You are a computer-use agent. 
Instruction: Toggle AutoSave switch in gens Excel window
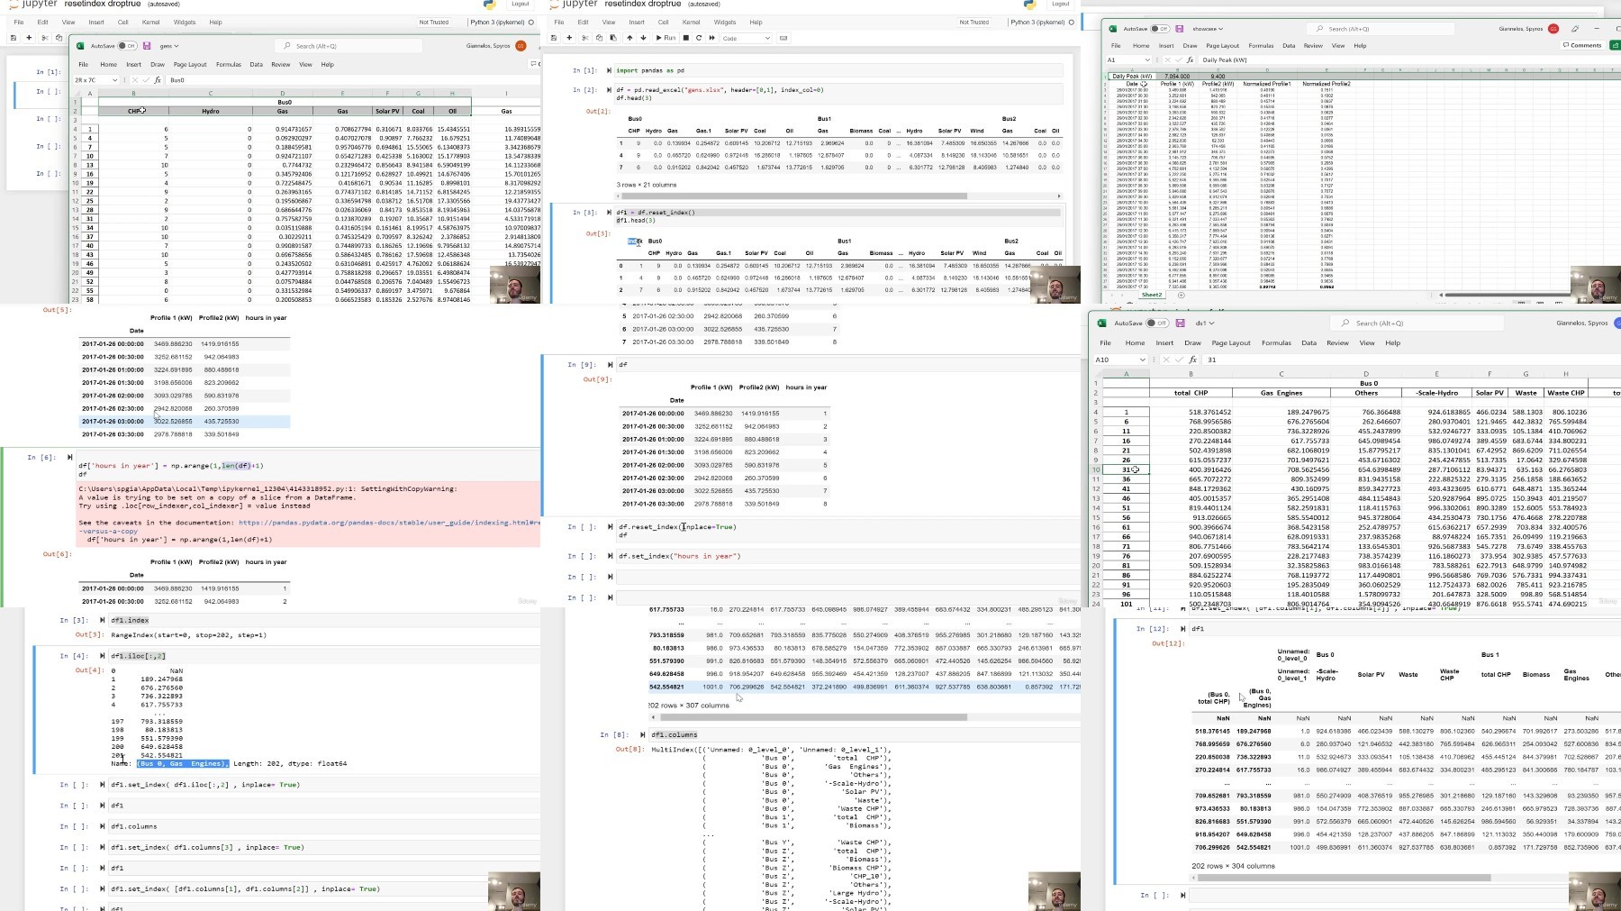130,45
